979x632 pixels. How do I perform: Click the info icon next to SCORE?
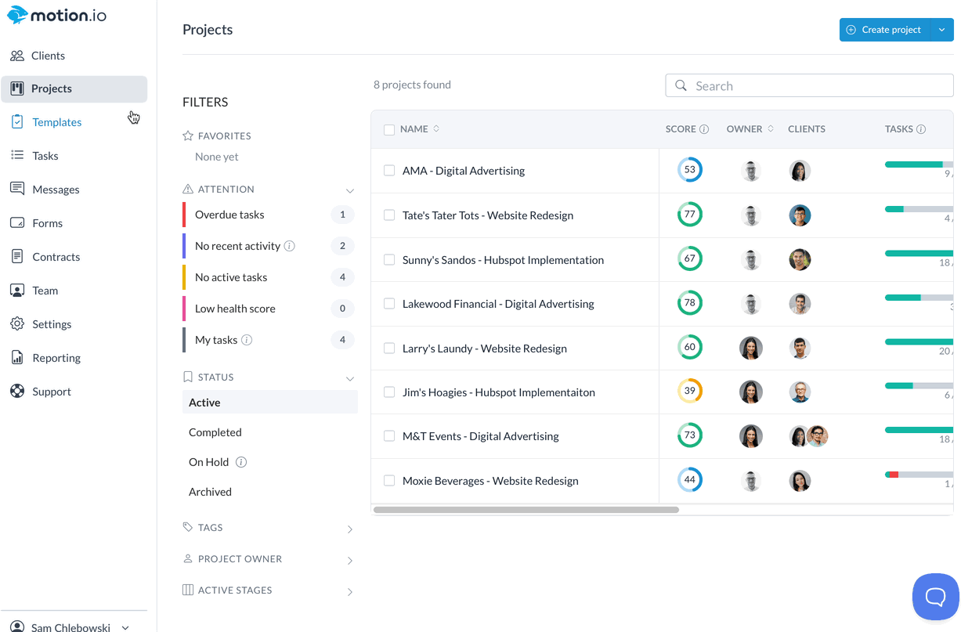(704, 129)
